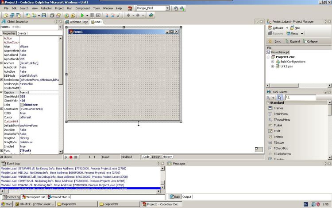Toggle pin on Tool Palette panel
This screenshot has height=208, width=332.
325,92
